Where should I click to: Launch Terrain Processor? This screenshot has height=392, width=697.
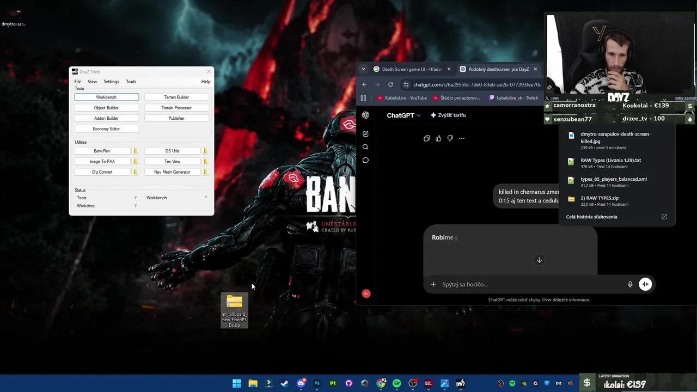[x=176, y=108]
